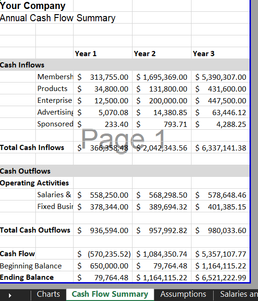258x301 pixels.
Task: Switch to the Assumptions sheet tab
Action: [183, 294]
